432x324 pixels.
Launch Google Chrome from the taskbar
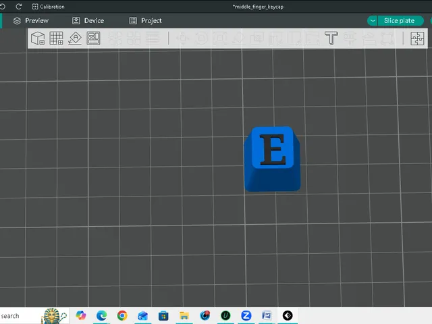click(x=122, y=315)
